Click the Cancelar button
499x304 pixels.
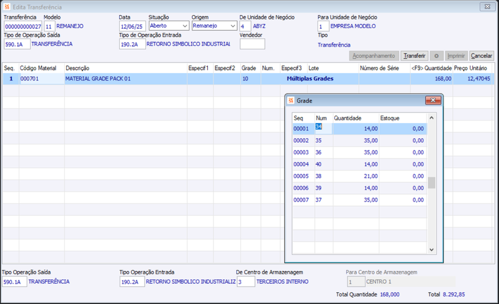[x=482, y=56]
